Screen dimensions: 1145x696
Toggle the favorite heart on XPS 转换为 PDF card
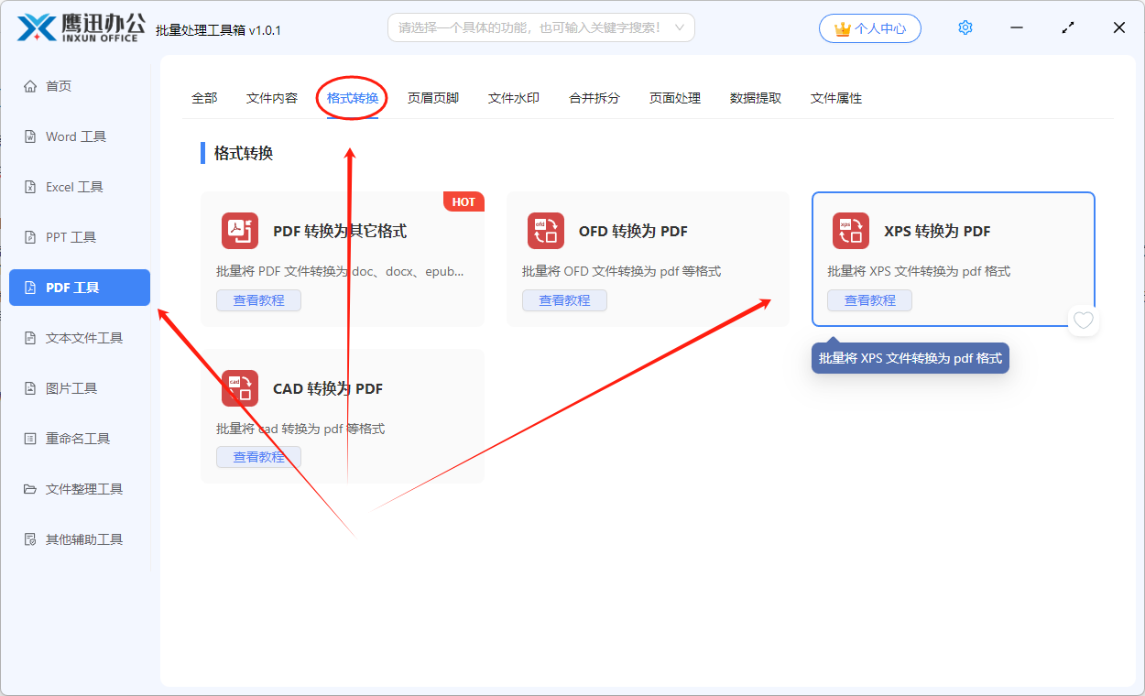[x=1084, y=321]
